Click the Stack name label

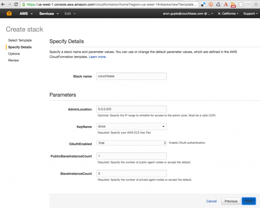click(x=83, y=76)
